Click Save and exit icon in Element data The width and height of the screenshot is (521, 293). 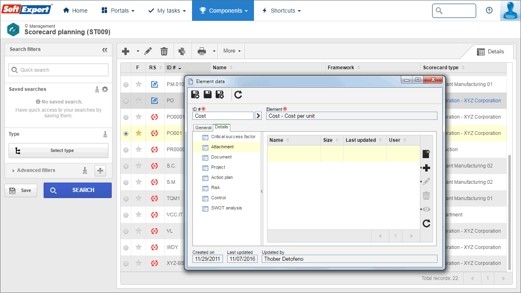click(220, 95)
